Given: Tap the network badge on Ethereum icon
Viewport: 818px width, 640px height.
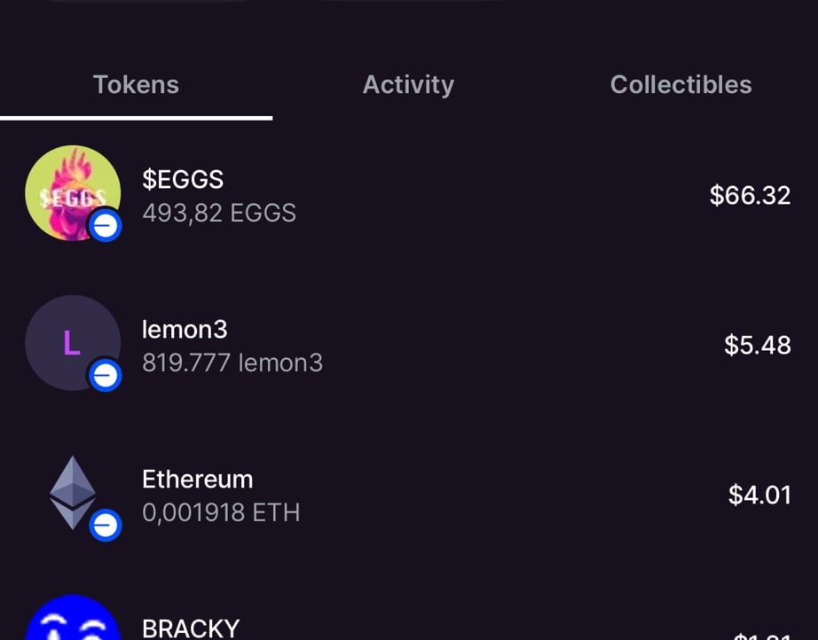Looking at the screenshot, I should coord(106,526).
